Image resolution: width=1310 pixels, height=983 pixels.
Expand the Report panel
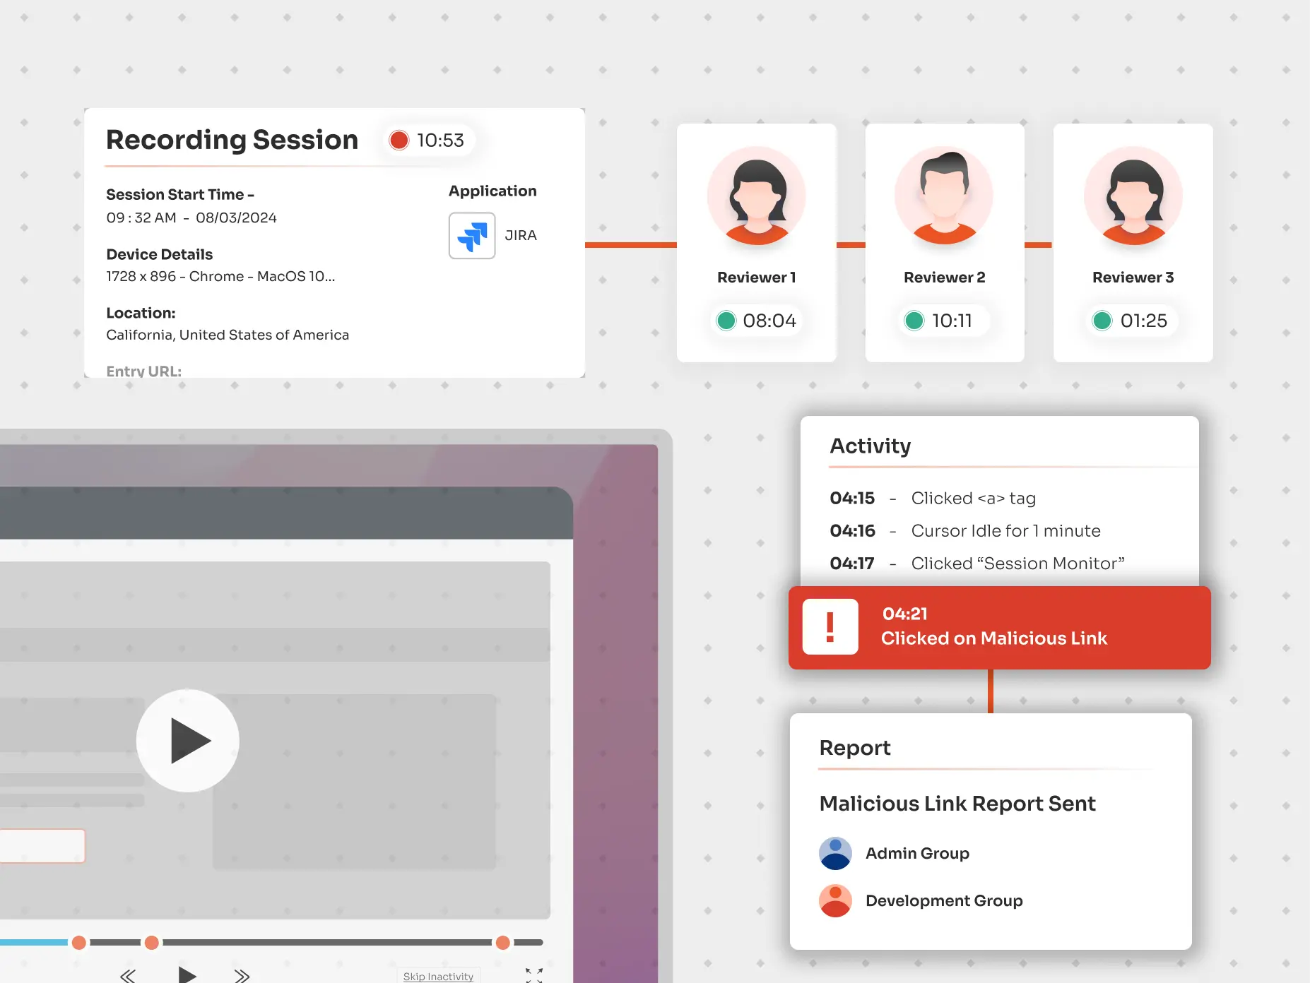(x=855, y=748)
